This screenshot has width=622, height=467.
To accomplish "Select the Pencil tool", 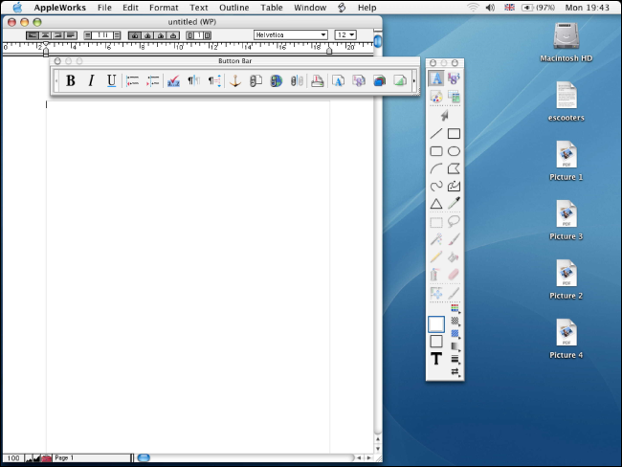I will click(436, 256).
